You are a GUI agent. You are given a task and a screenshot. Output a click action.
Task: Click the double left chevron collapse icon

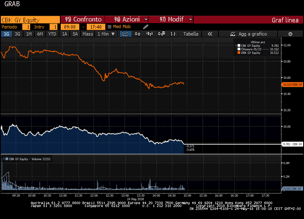[210, 34]
